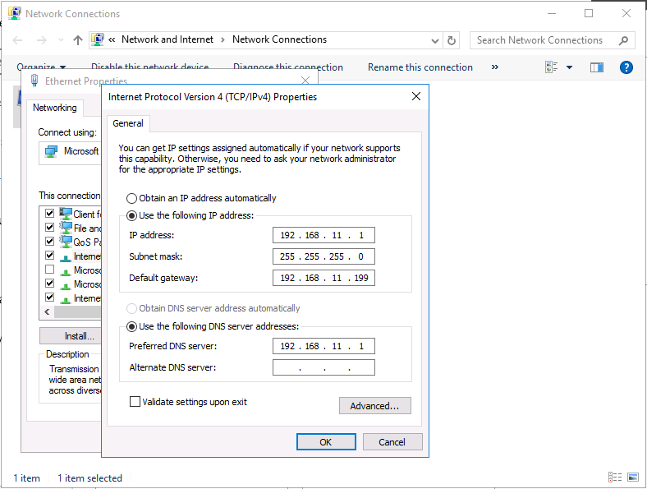Click the address bar network icon
Screen dimensions: 647x489
(x=98, y=39)
